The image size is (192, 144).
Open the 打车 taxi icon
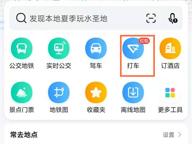coord(133,48)
